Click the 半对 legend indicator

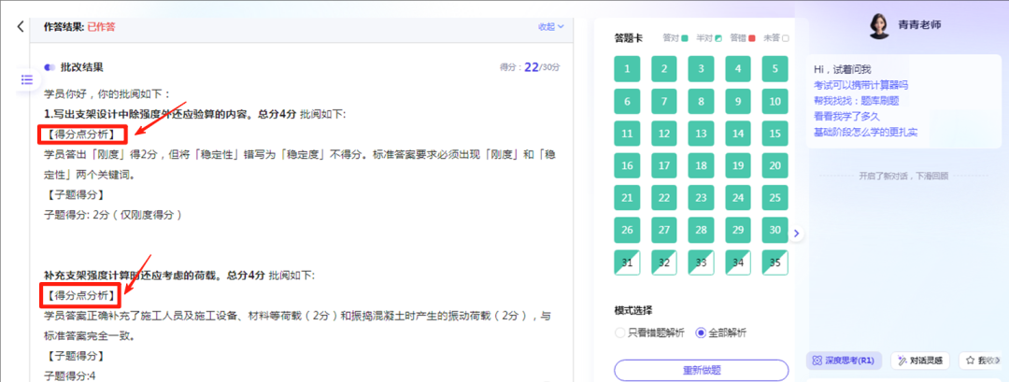[709, 38]
